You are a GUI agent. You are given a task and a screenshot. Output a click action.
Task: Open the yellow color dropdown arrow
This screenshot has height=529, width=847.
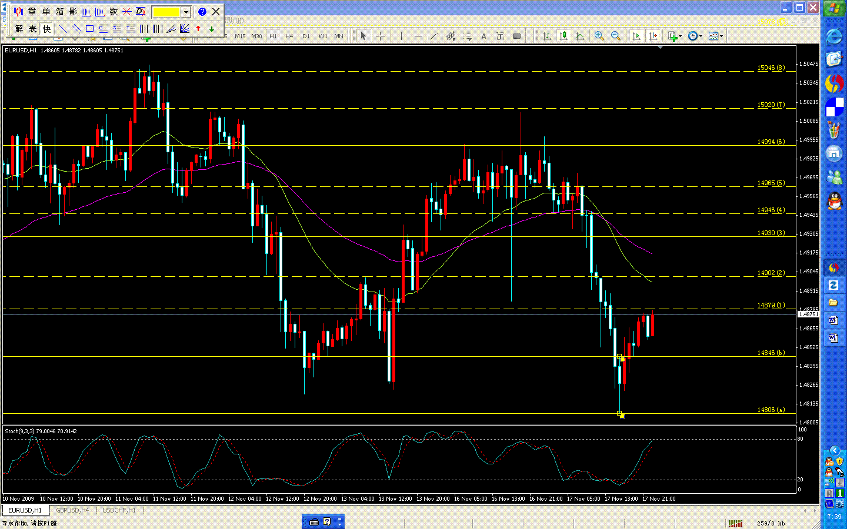click(x=186, y=12)
